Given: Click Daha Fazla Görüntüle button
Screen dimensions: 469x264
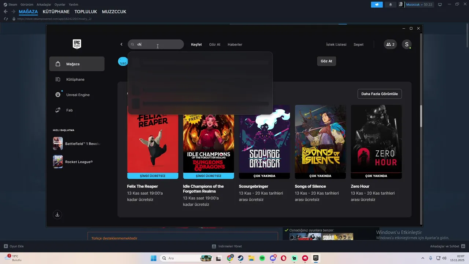Looking at the screenshot, I should click(380, 94).
